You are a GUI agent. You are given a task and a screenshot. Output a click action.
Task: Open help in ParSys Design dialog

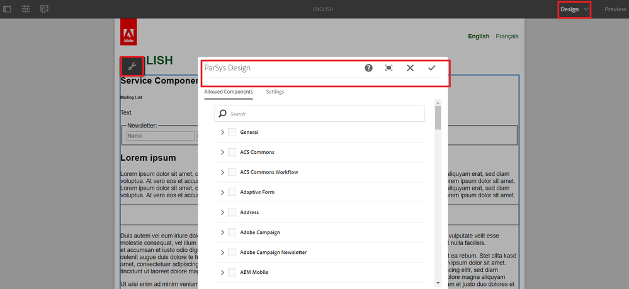[369, 68]
